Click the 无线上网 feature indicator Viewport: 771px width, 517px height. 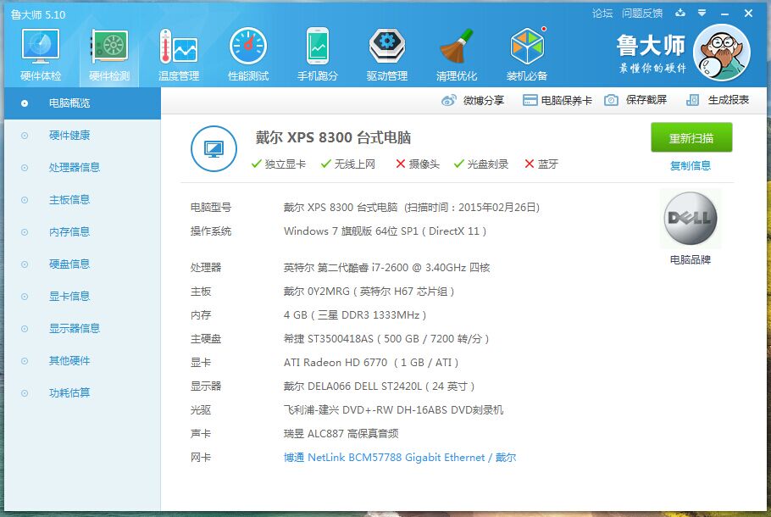tap(347, 164)
